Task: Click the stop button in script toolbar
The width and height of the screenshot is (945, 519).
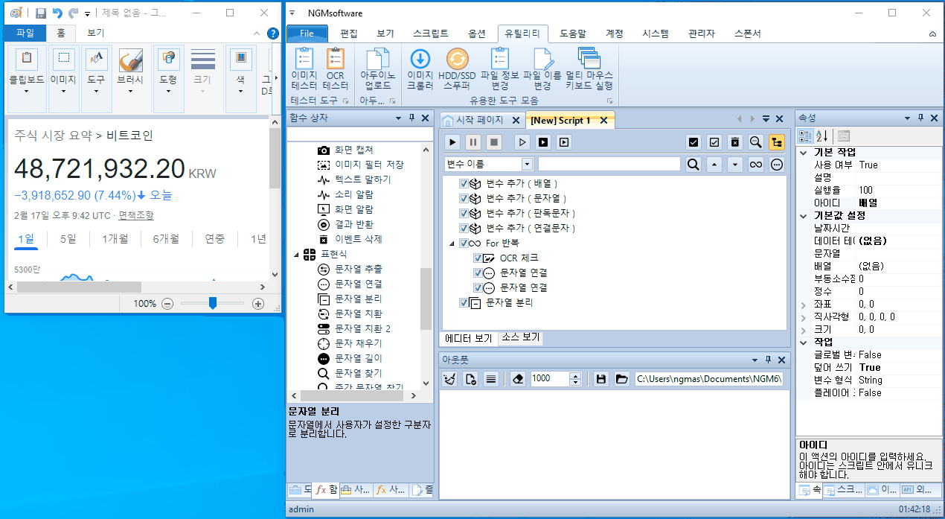Action: [494, 142]
